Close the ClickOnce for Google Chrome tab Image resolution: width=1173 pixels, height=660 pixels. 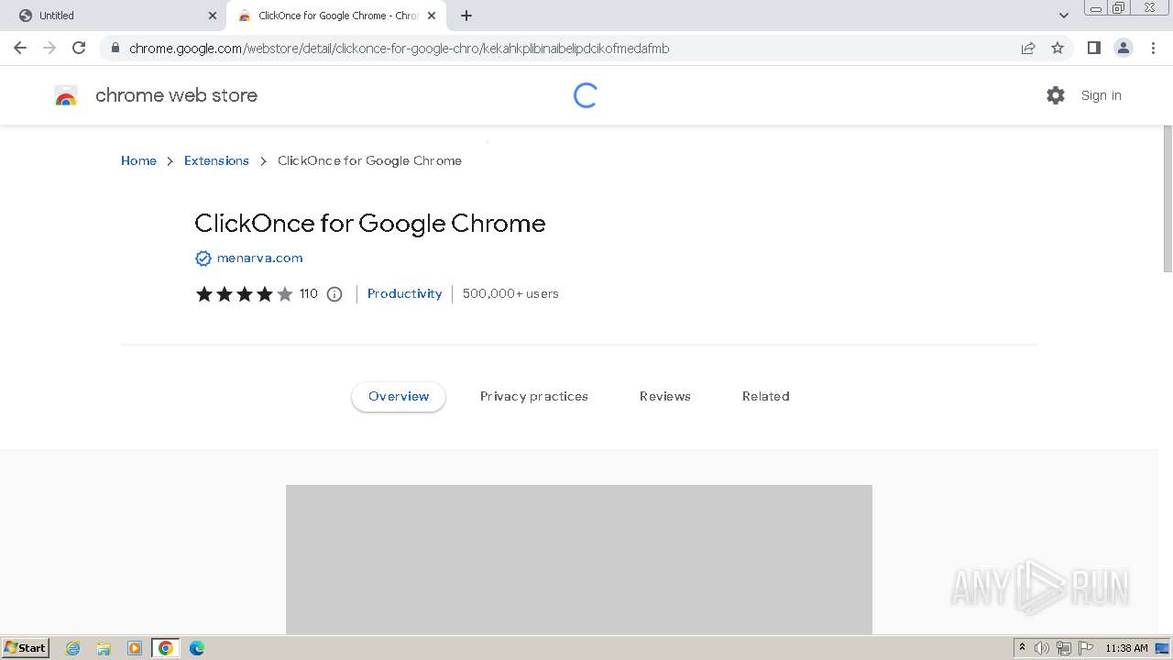432,16
